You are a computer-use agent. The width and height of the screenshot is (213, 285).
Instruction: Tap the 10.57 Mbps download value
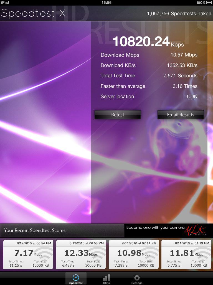click(x=184, y=55)
